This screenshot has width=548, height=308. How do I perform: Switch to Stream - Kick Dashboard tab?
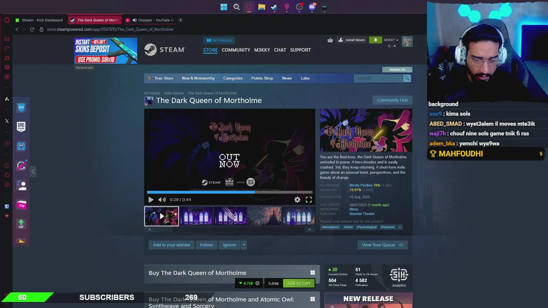coord(39,20)
